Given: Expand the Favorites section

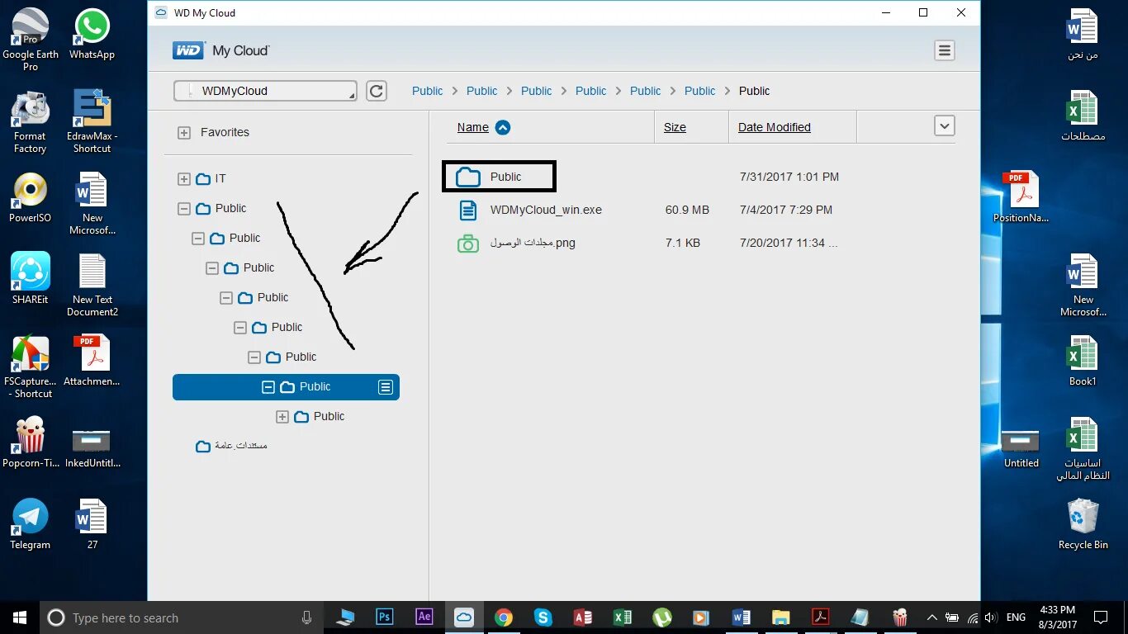Looking at the screenshot, I should pos(184,132).
